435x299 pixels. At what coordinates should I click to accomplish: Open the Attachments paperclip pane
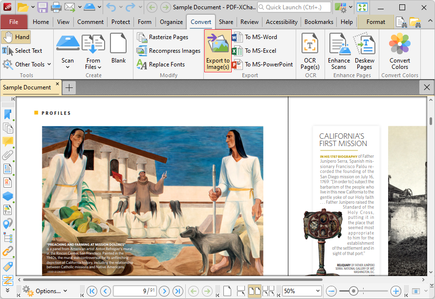tap(8, 155)
